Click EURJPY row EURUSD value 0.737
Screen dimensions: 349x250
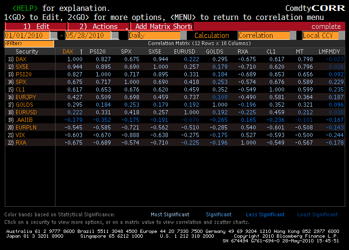(192, 97)
